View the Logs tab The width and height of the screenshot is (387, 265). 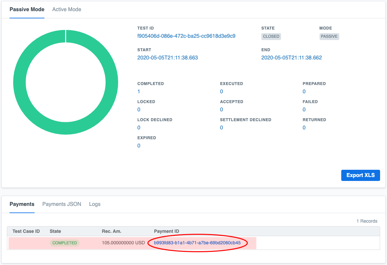coord(94,204)
